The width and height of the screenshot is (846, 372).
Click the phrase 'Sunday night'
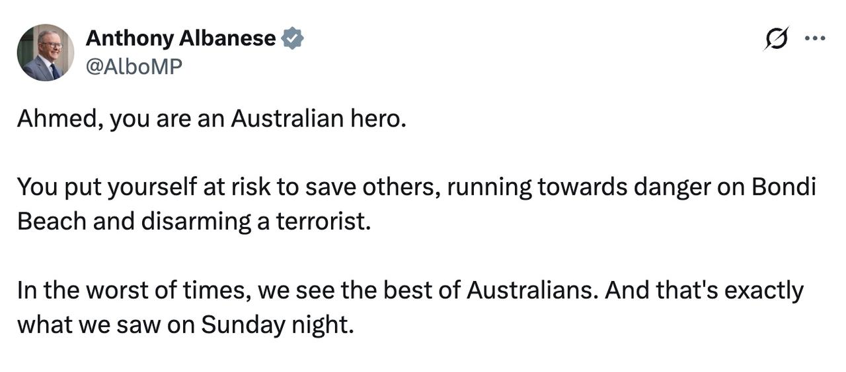[274, 325]
